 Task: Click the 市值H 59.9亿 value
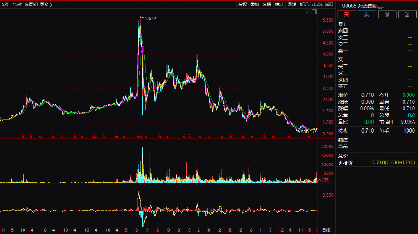tap(408, 122)
